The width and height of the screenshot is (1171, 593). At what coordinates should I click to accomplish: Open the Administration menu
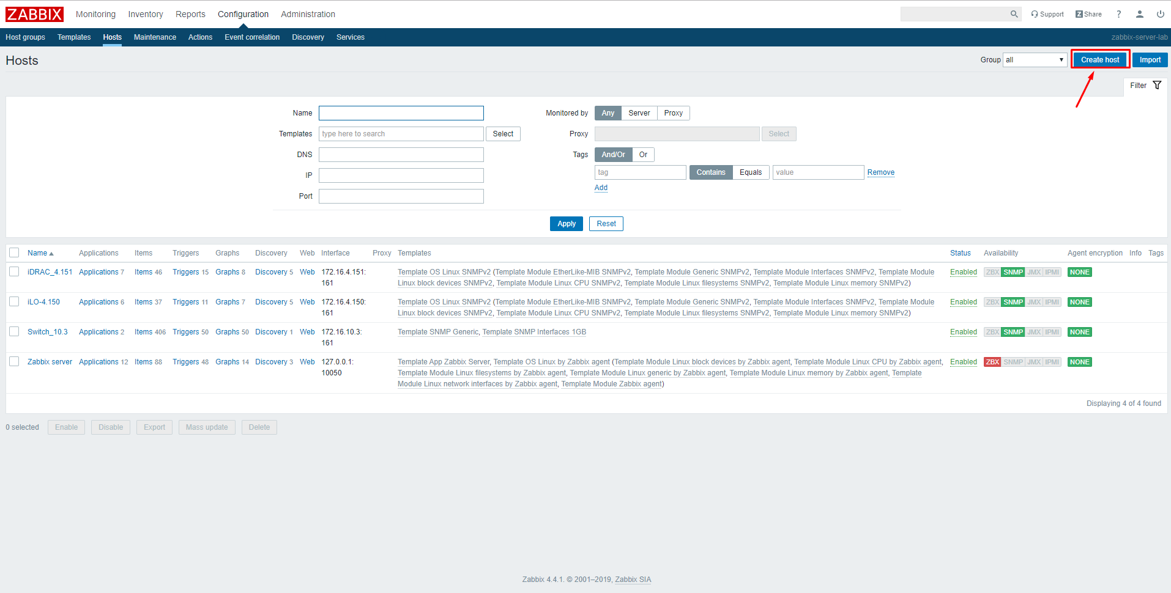click(308, 14)
